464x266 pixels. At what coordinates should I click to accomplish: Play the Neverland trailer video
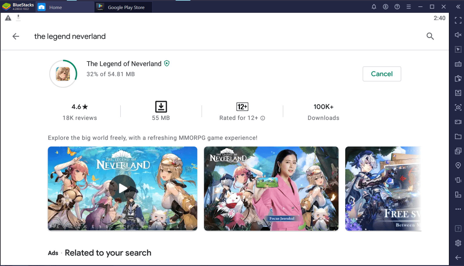(x=123, y=188)
